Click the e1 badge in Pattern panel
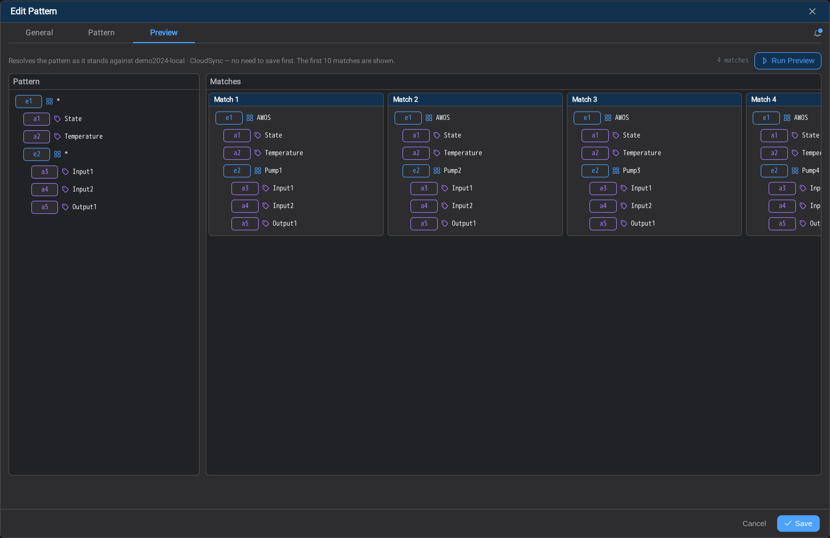 [x=29, y=102]
